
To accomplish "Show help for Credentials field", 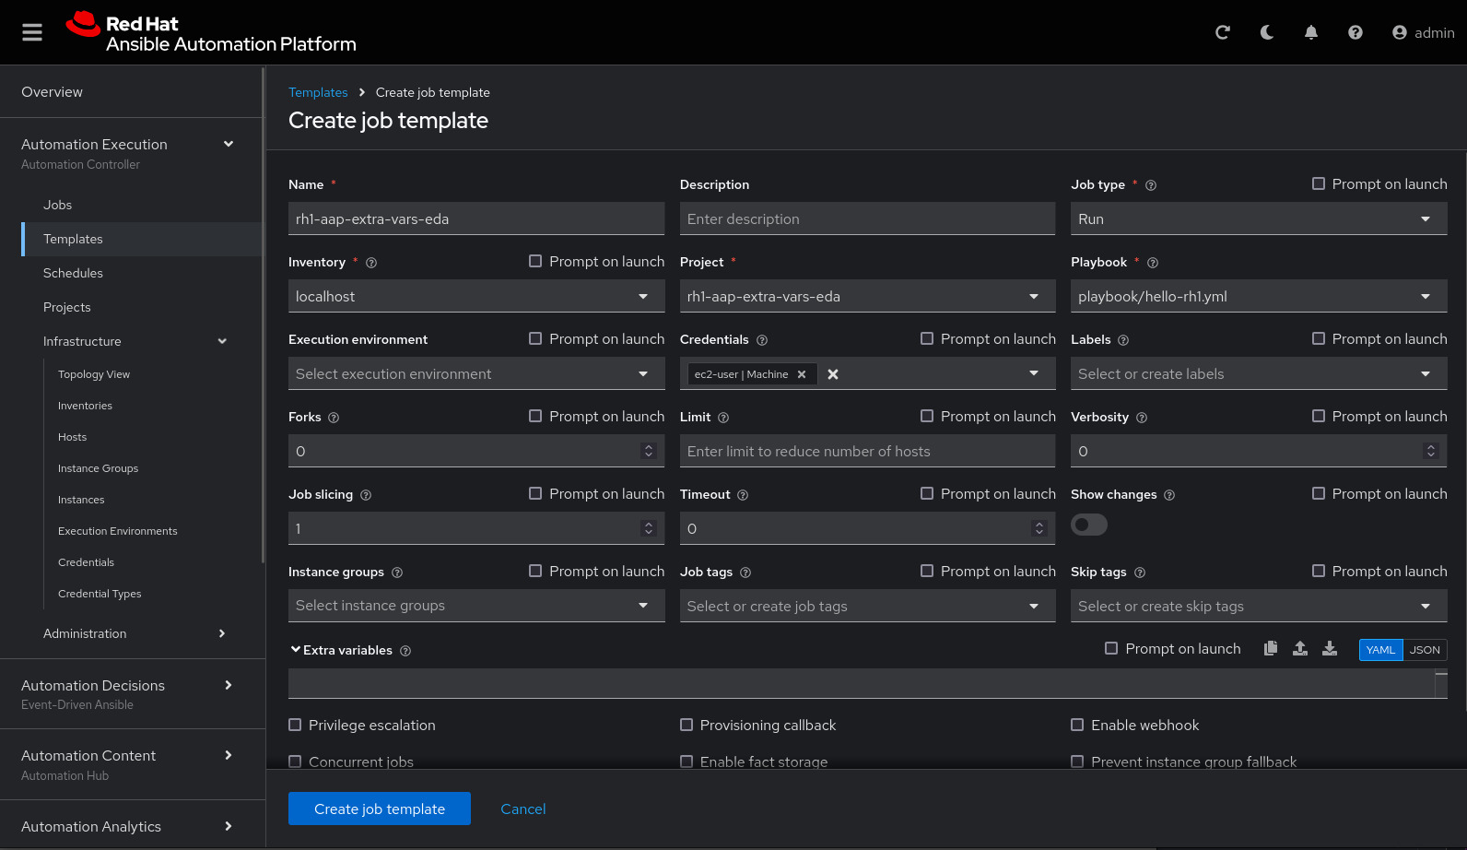I will [762, 340].
